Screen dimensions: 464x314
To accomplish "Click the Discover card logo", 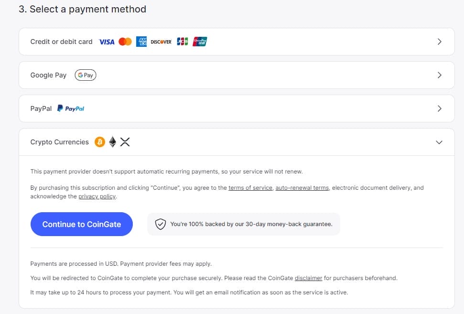I will click(x=161, y=42).
